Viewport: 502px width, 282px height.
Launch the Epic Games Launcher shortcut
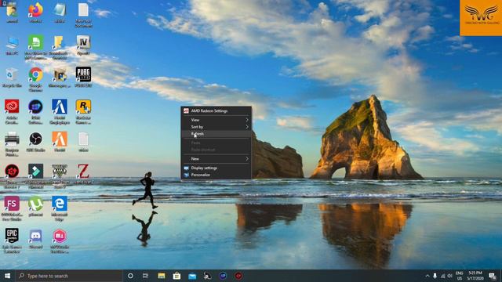pos(12,240)
